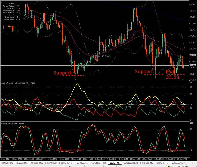Click the 35.526 pivot level price marker
Viewport: 197px width, 167px height.
pyautogui.click(x=193, y=55)
